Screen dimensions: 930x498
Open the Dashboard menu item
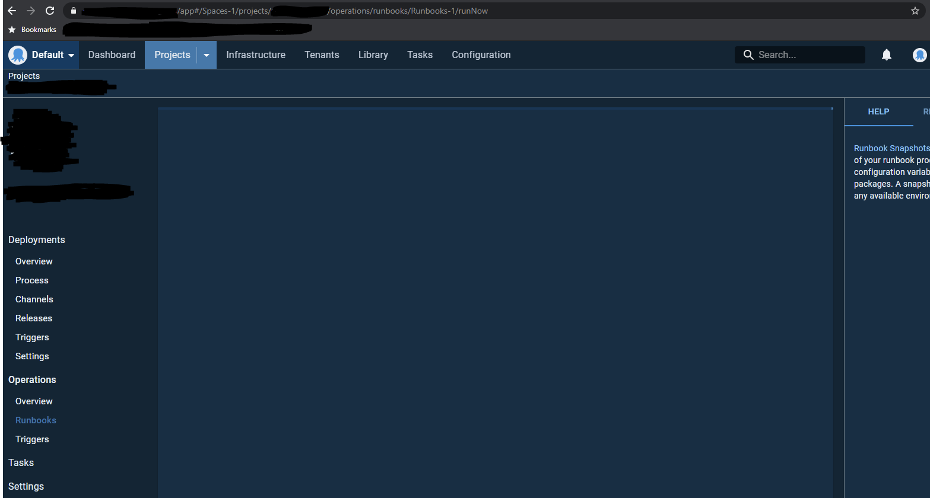(x=112, y=55)
